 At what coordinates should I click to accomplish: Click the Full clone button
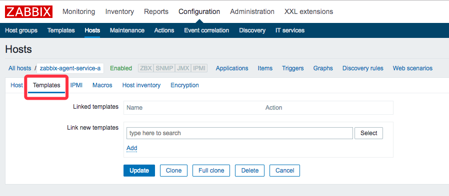click(x=211, y=171)
